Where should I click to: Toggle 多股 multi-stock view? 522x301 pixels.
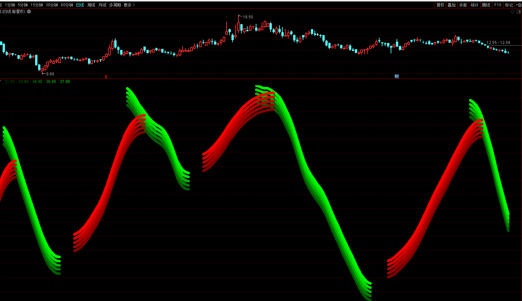(x=463, y=5)
